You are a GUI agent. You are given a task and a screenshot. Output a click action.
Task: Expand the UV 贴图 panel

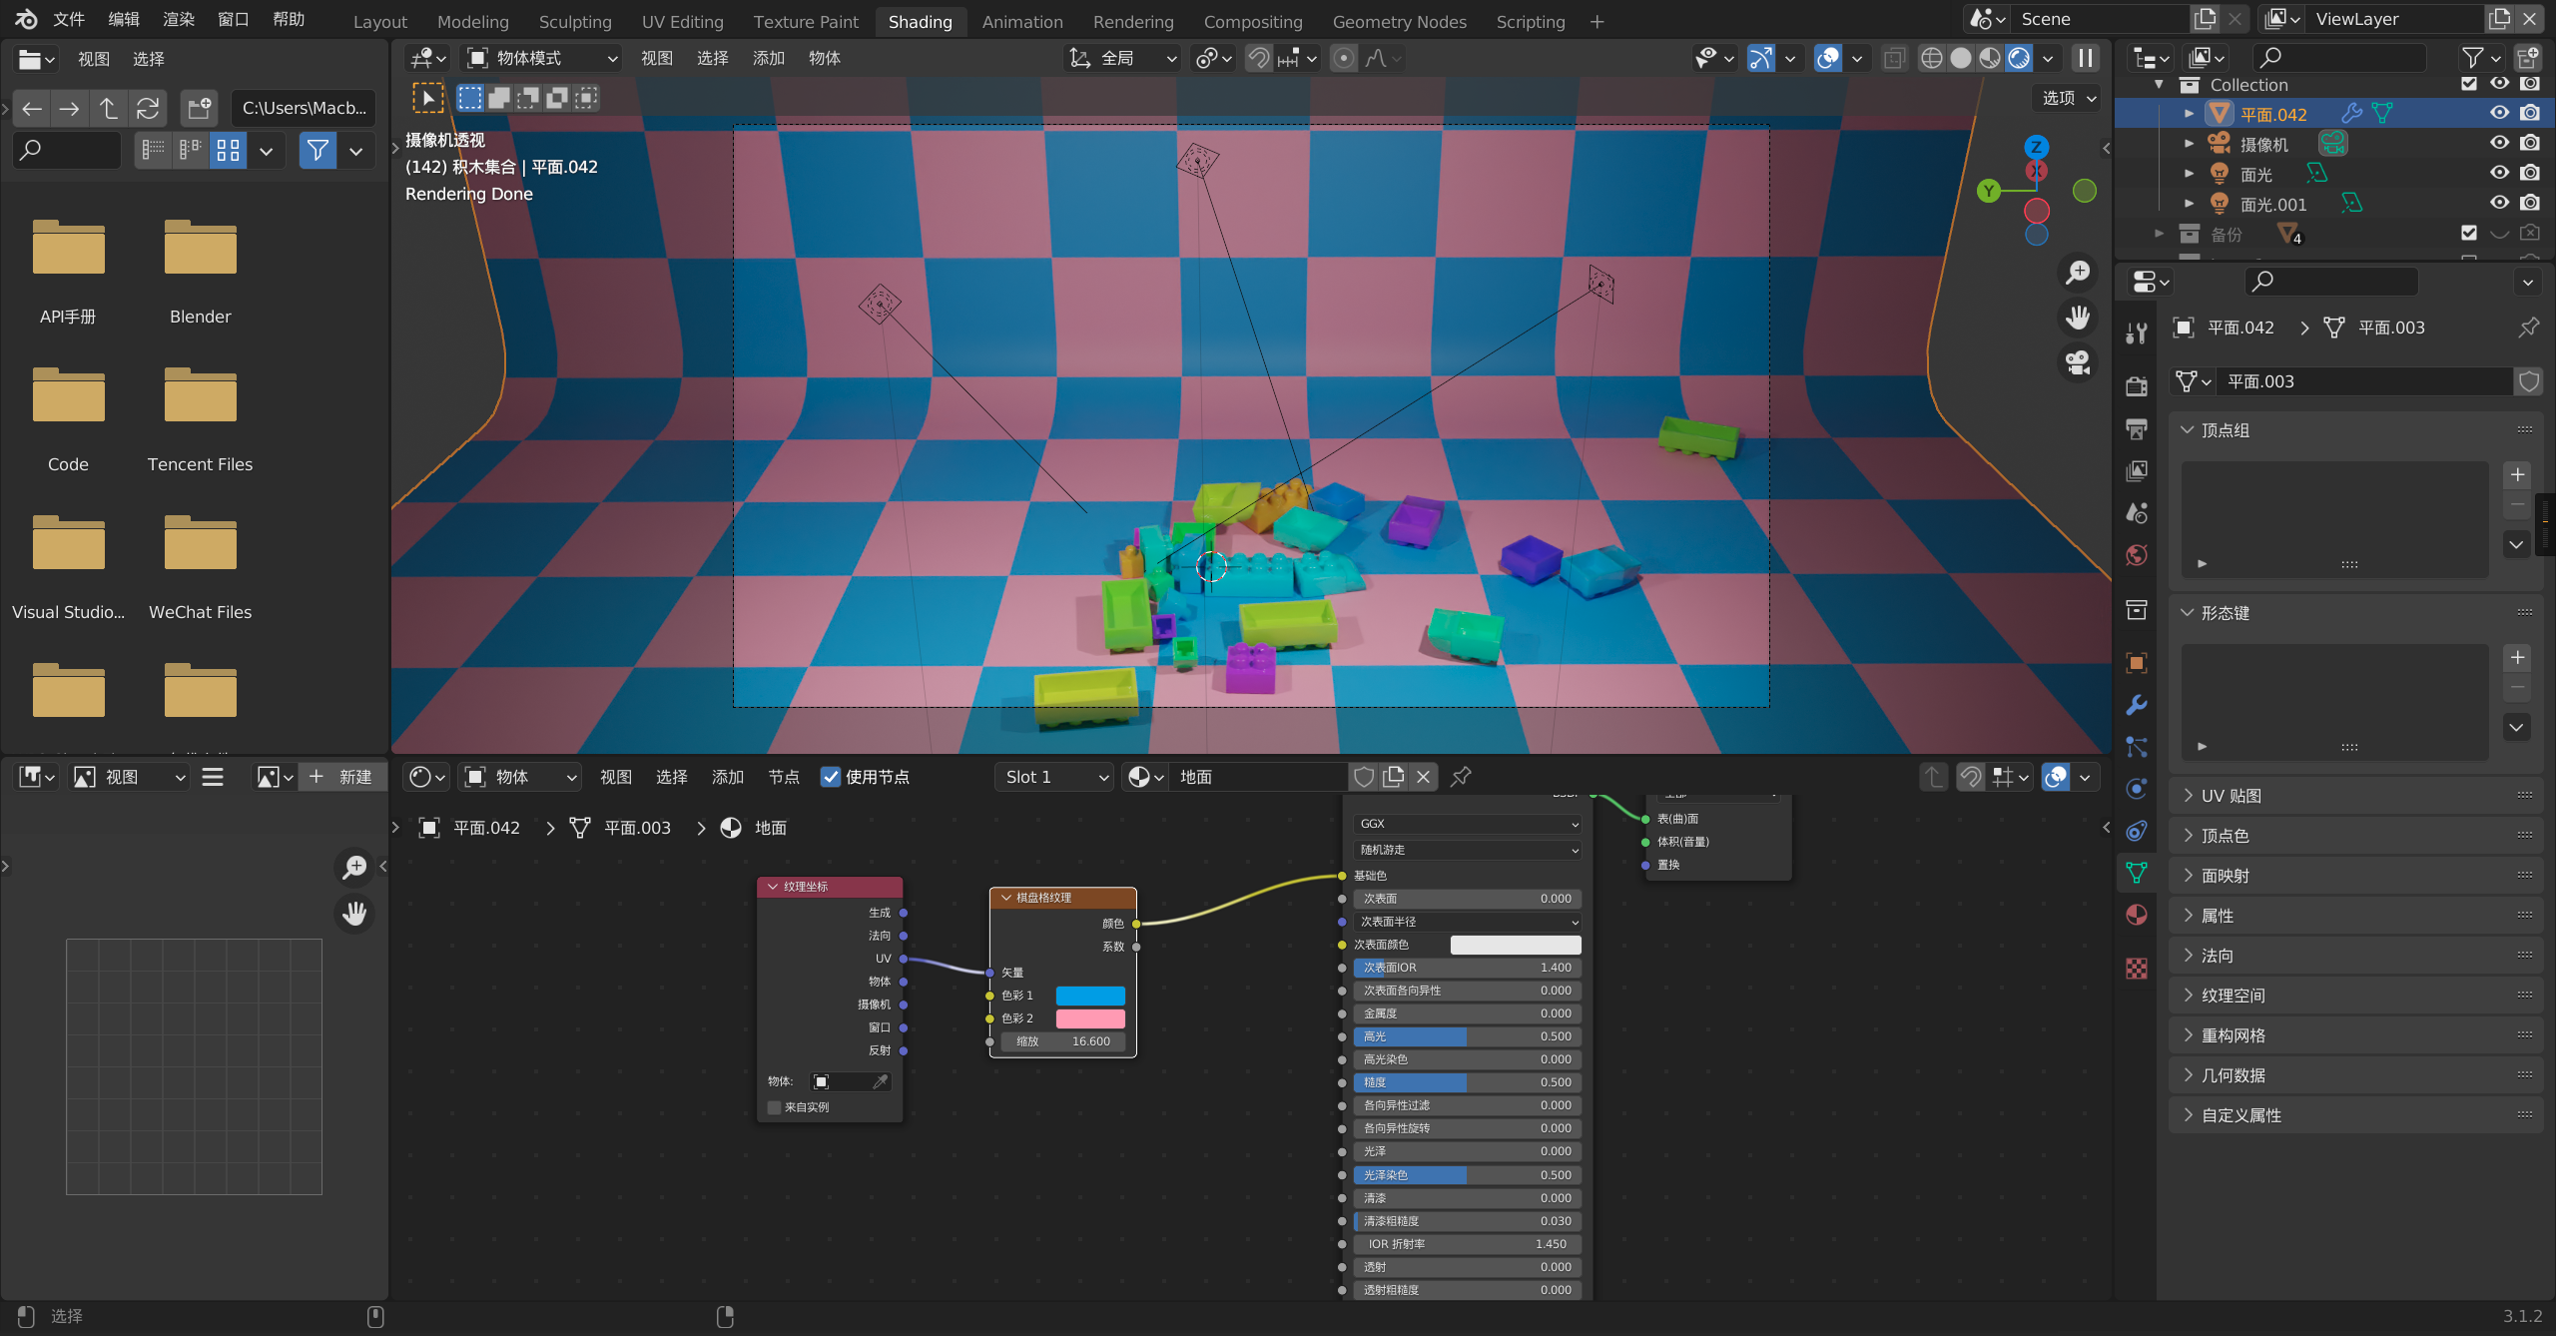2356,796
